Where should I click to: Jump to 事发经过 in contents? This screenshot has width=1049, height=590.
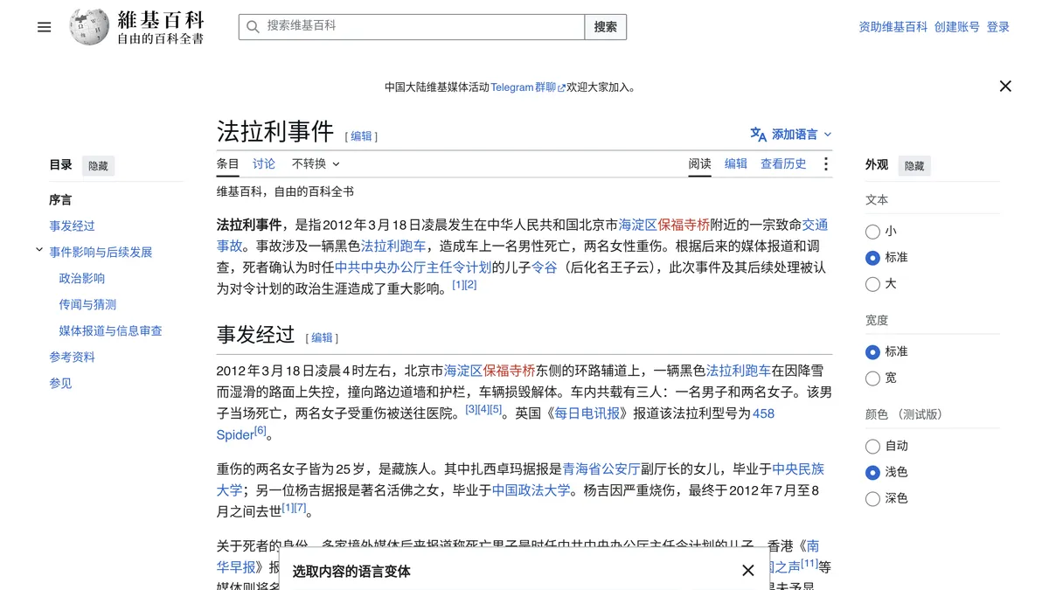pyautogui.click(x=72, y=226)
